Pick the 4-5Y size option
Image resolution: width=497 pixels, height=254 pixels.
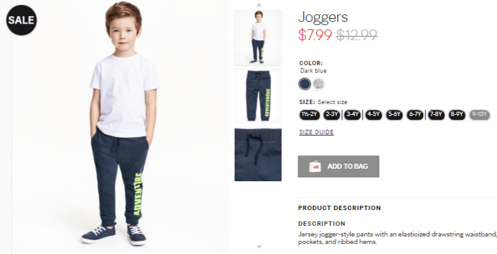(374, 115)
